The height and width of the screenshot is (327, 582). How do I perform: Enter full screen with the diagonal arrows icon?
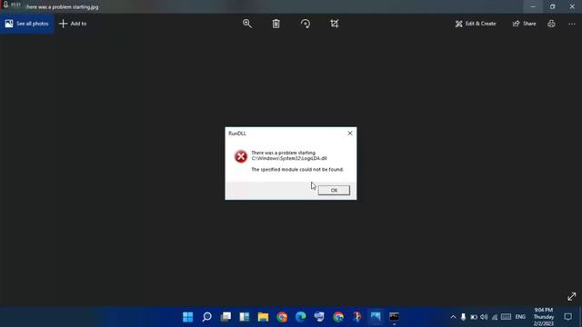tap(572, 297)
